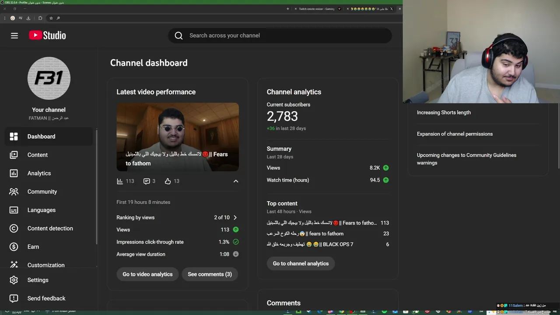This screenshot has height=315, width=560.
Task: Click the browser profile avatar icon
Action: 13,18
